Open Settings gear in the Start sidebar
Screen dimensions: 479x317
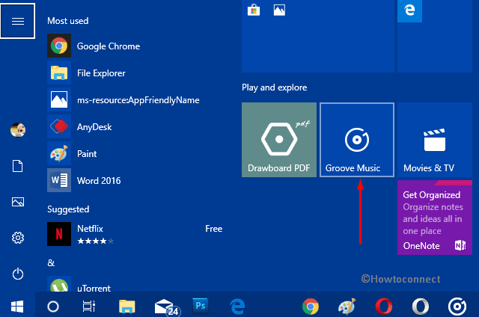pos(18,238)
